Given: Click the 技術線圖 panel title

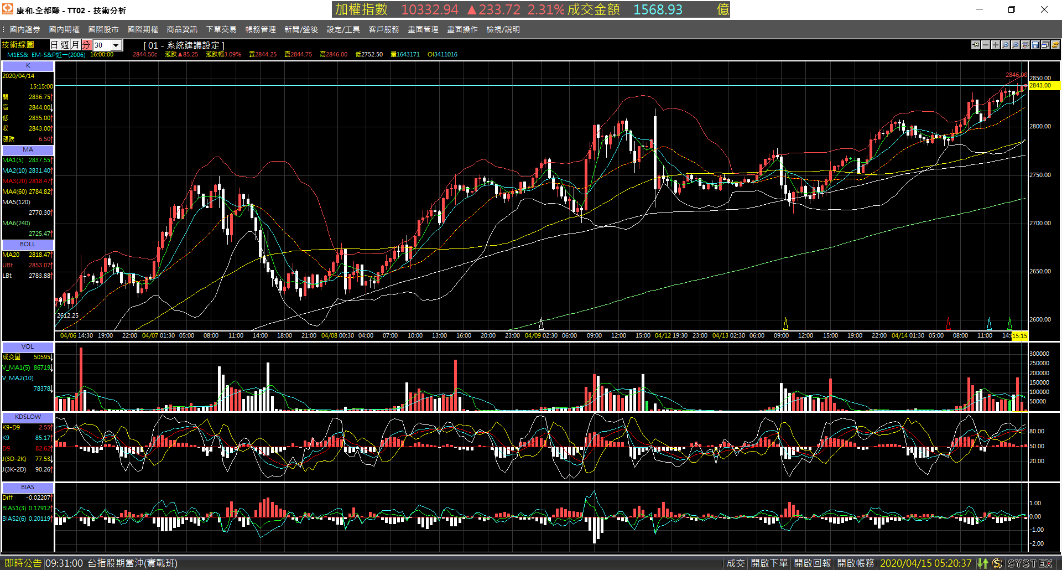Looking at the screenshot, I should coord(18,45).
